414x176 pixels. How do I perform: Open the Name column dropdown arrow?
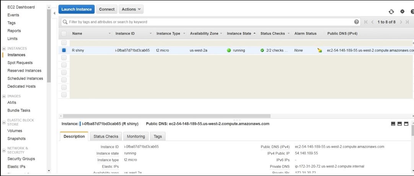tap(109, 34)
